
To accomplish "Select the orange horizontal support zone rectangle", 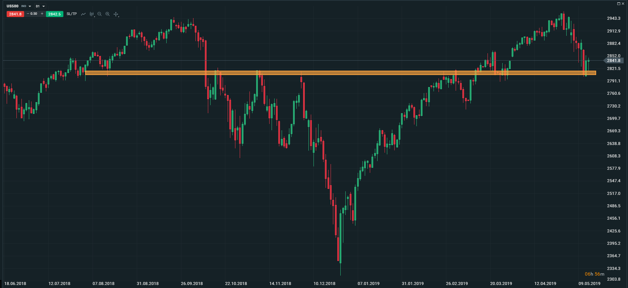I will pos(335,73).
